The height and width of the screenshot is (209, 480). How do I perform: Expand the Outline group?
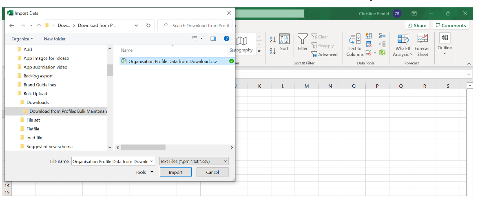tap(445, 44)
